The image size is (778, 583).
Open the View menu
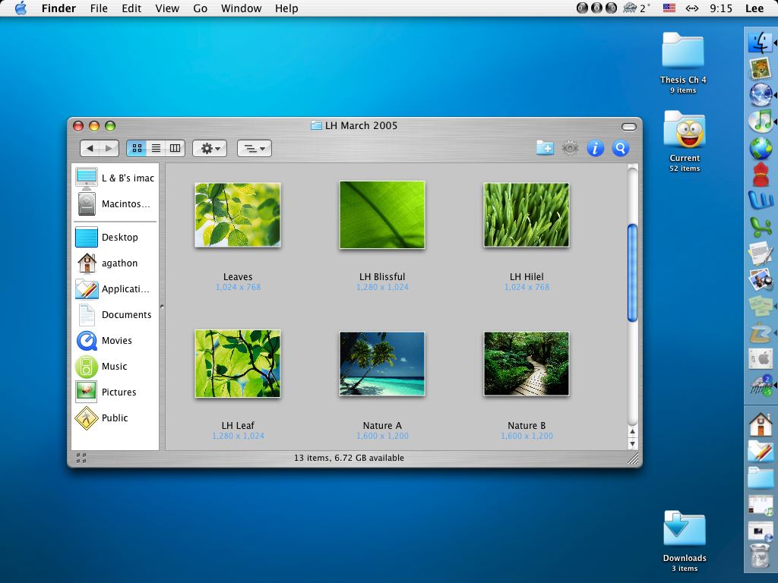point(167,8)
